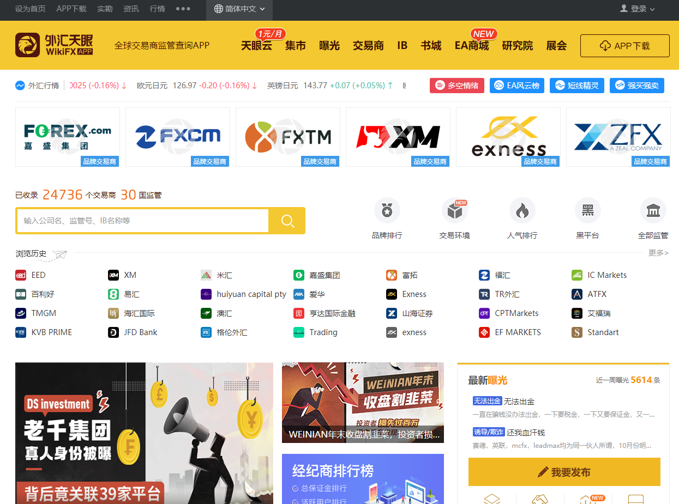This screenshot has width=679, height=504.
Task: Open FOREX.com 嘉盛集团 brand banner
Action: 68,137
